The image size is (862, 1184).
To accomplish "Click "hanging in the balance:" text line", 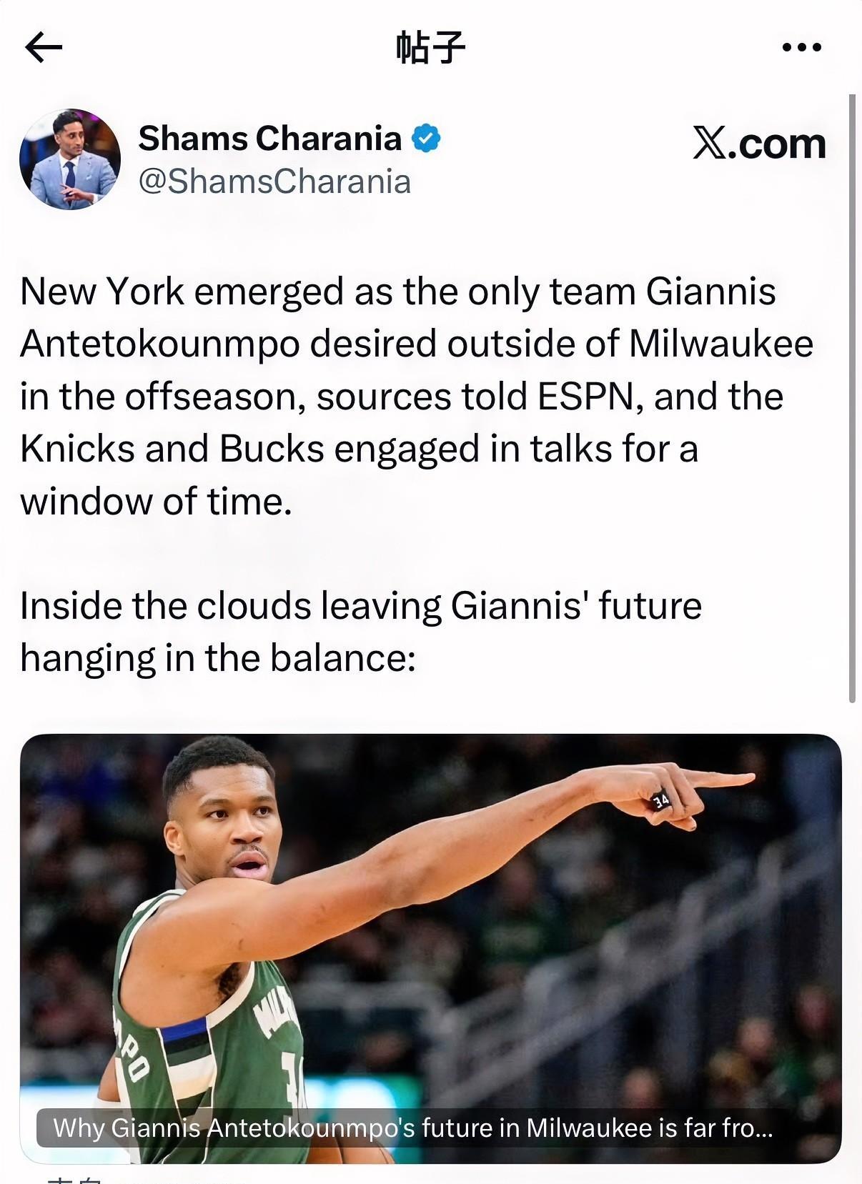I will coord(218,658).
